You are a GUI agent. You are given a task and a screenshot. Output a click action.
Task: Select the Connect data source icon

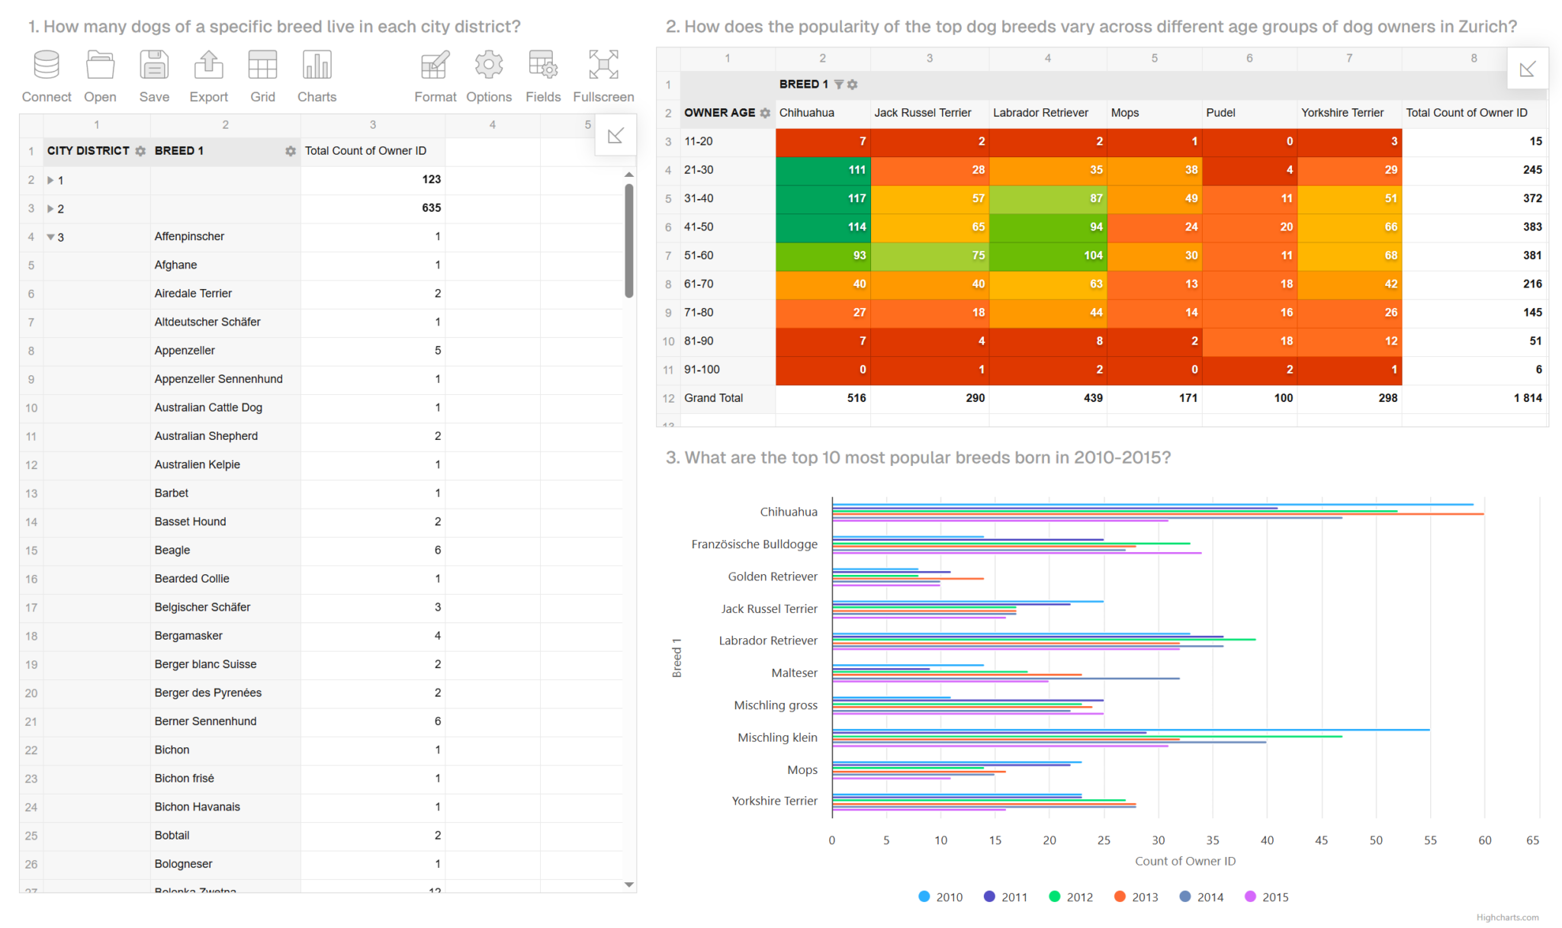point(46,64)
